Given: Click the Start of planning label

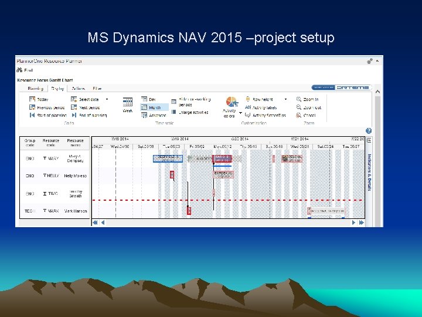Looking at the screenshot, I should tap(52, 116).
